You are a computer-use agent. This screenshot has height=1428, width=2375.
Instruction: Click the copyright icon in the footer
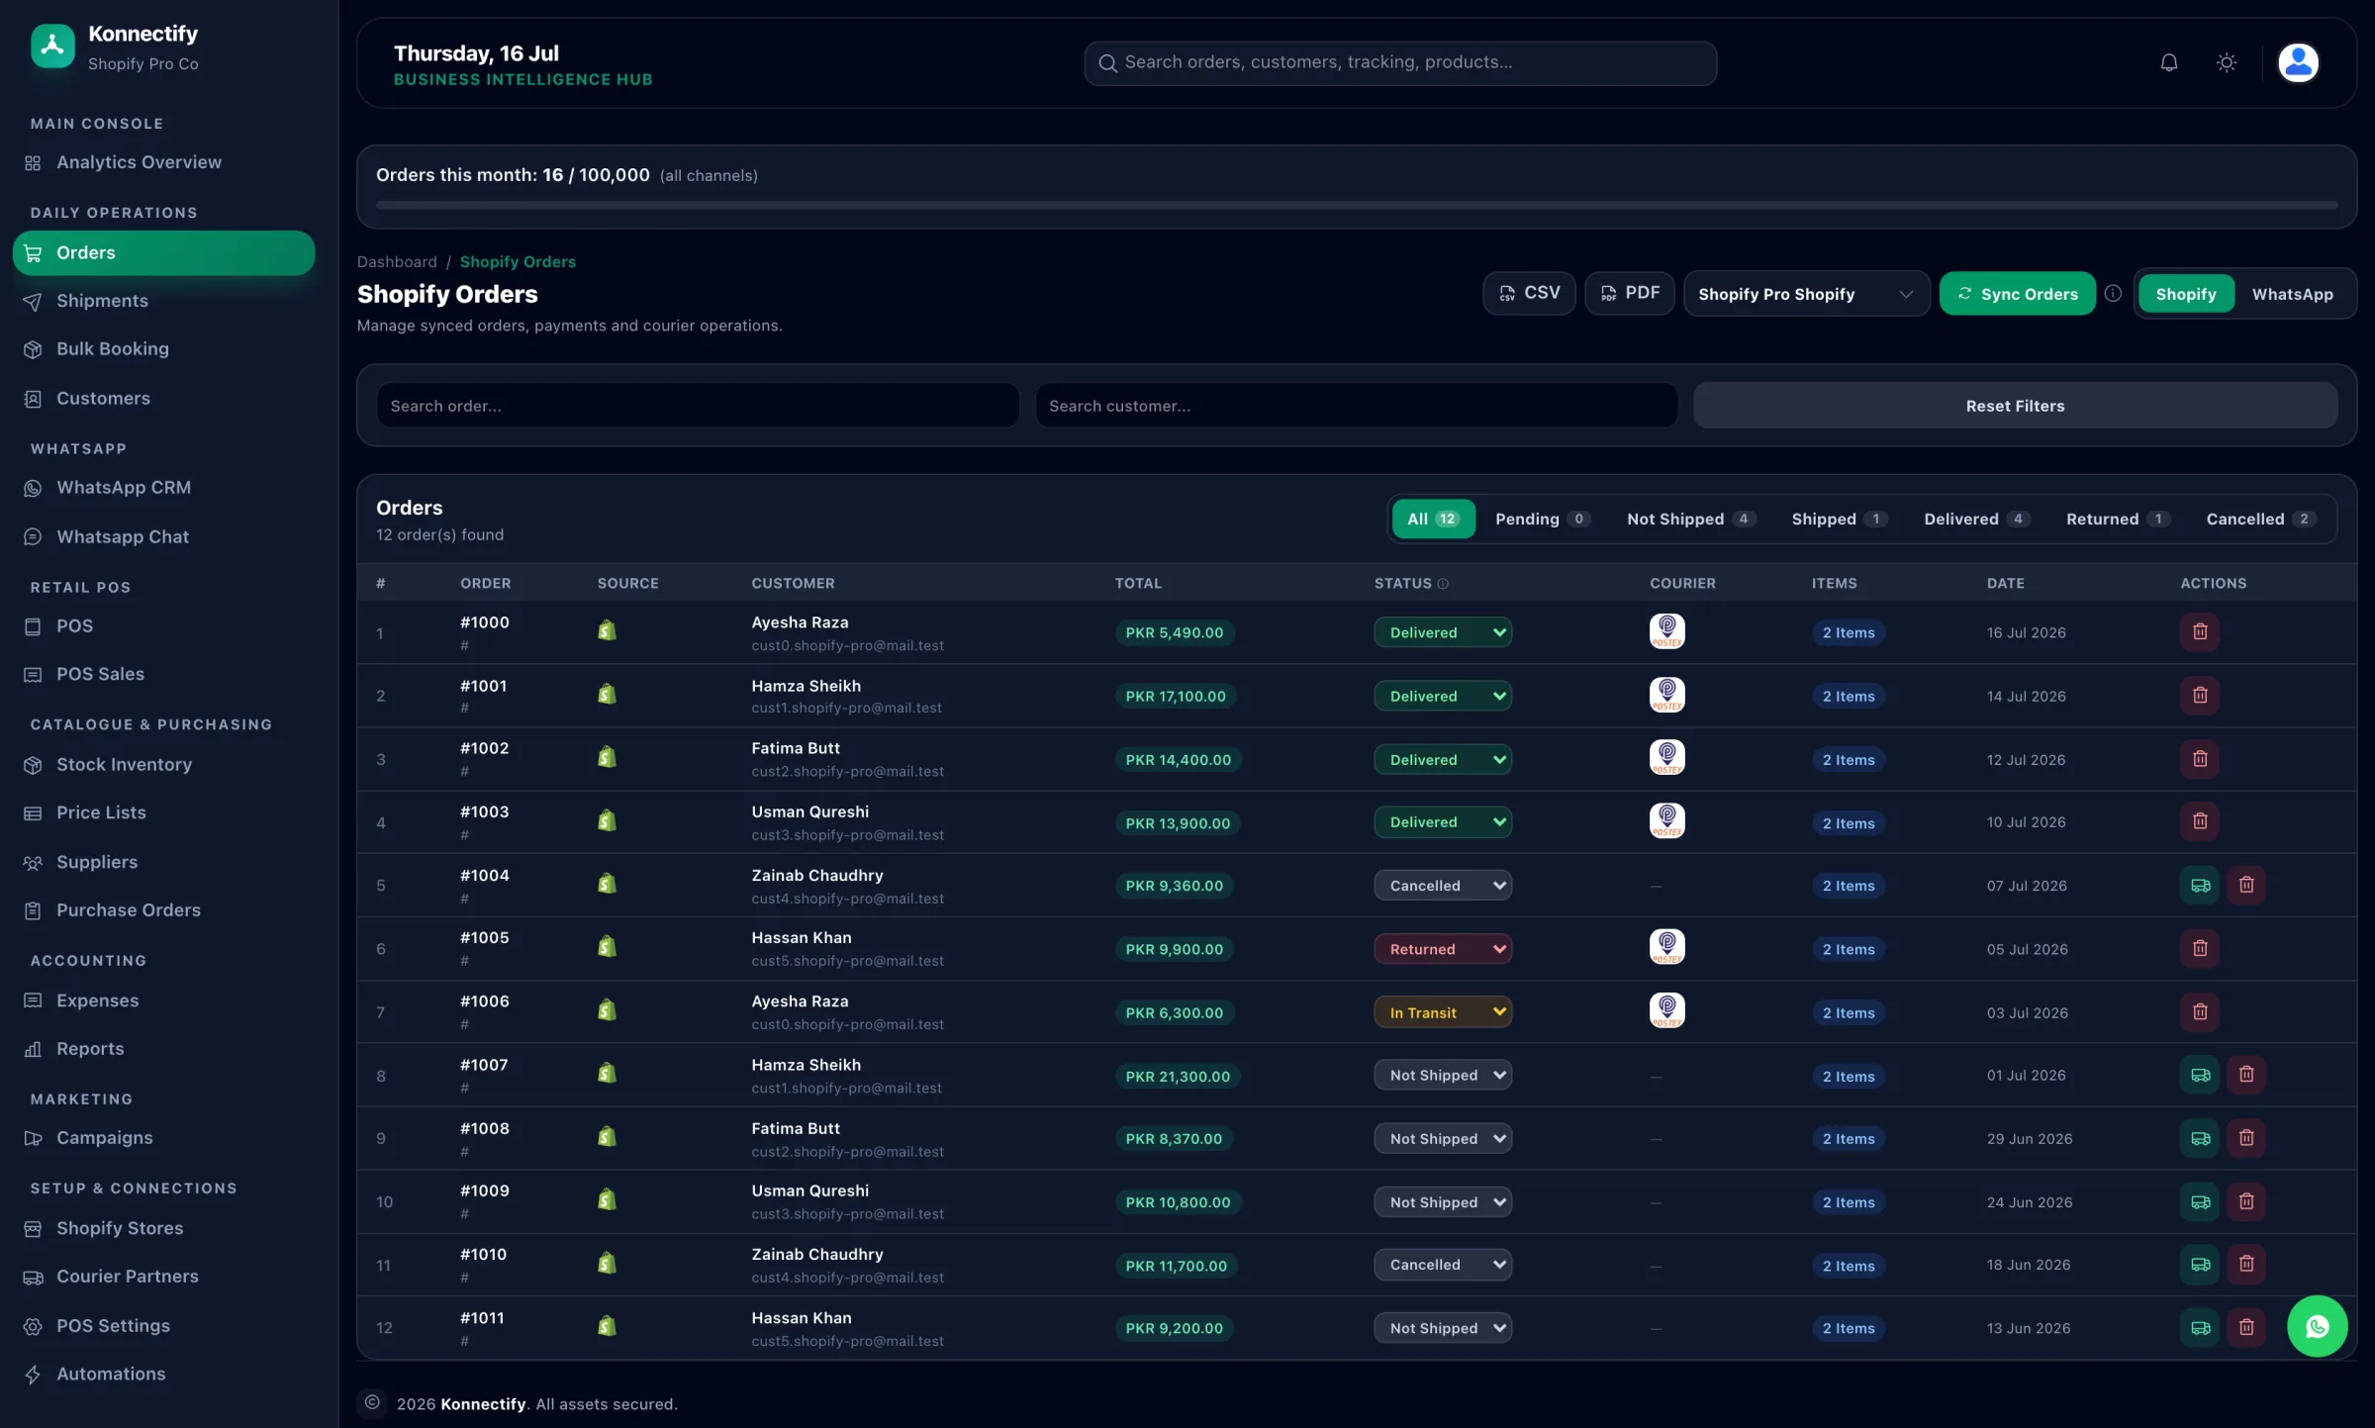tap(372, 1402)
